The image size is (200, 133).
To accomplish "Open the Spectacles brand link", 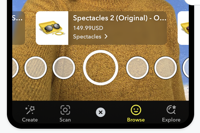I will (87, 37).
